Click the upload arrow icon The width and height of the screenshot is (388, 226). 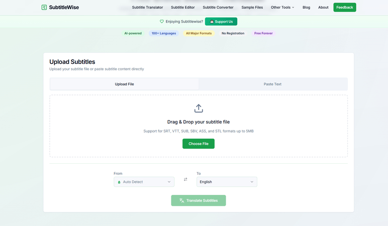(199, 108)
